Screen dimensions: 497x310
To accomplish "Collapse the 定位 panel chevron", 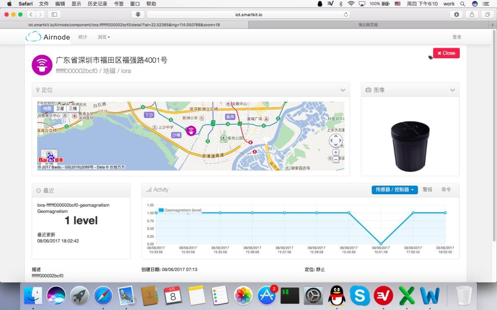I will point(343,90).
